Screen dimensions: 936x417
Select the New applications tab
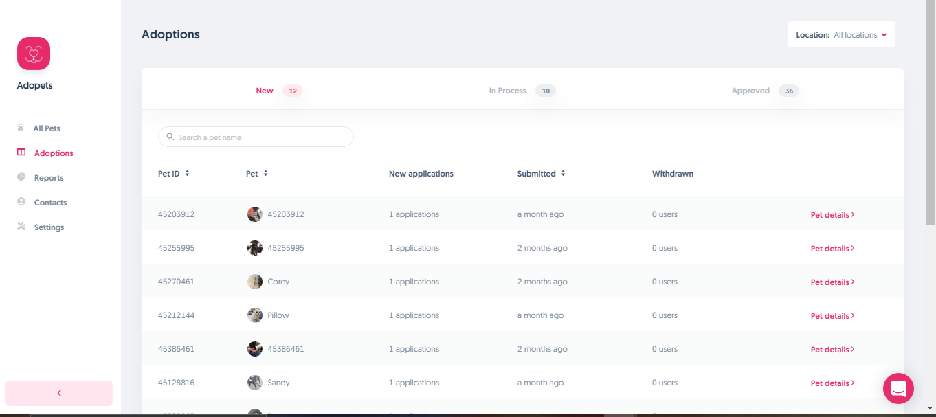click(x=265, y=91)
